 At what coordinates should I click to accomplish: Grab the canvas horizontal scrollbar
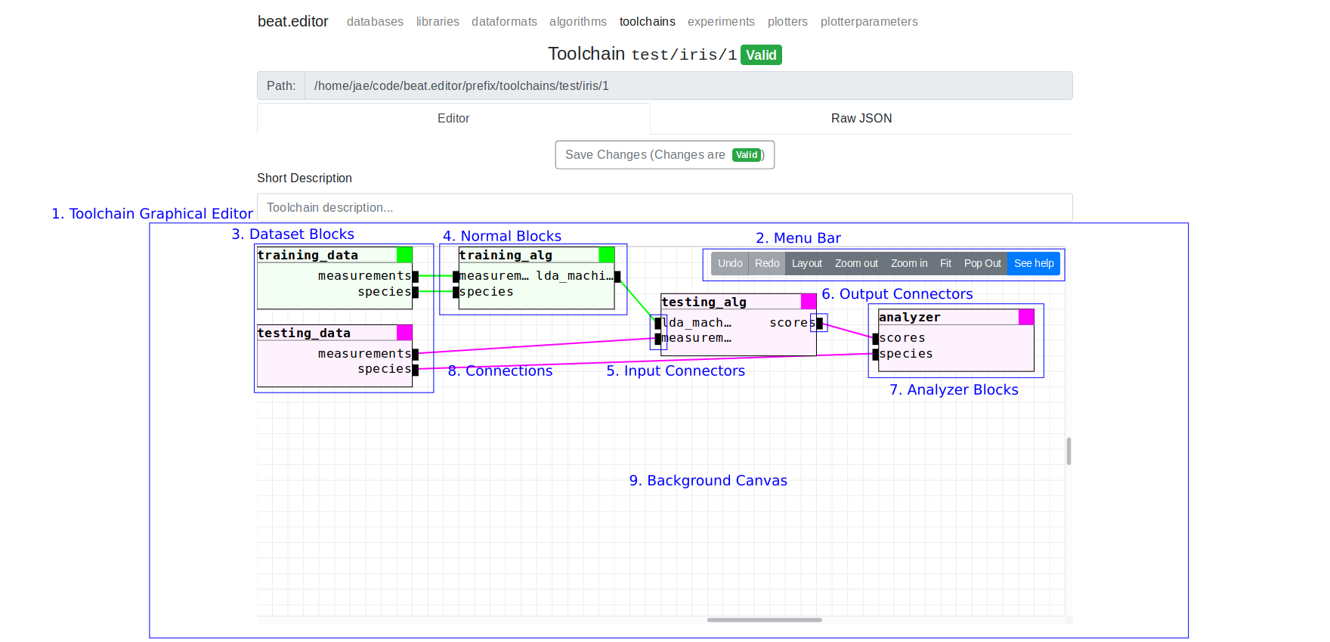[764, 620]
